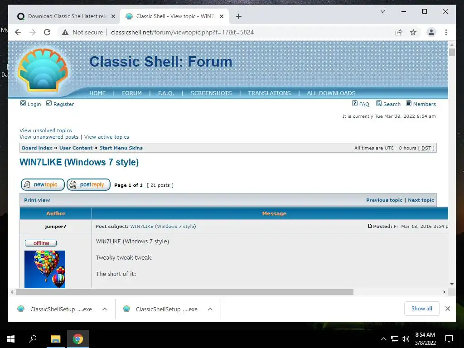Click the new topic button
Image resolution: width=464 pixels, height=348 pixels.
(x=43, y=185)
